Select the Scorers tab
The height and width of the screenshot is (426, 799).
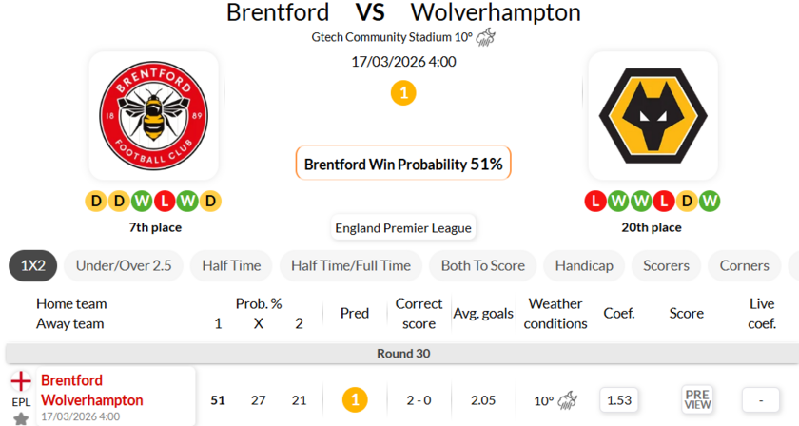click(x=667, y=265)
